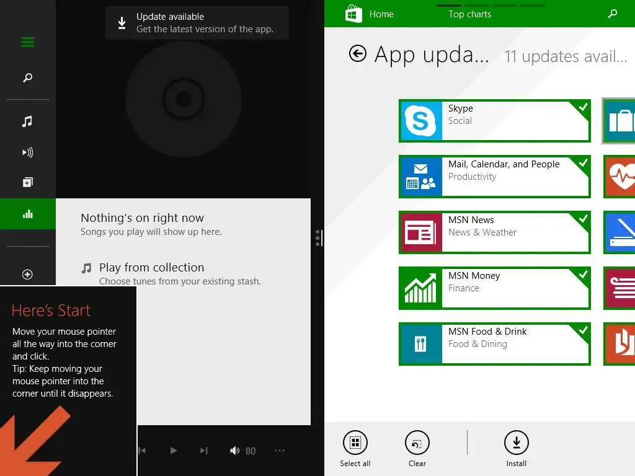The width and height of the screenshot is (635, 476).
Task: Open the Top charts tab
Action: point(470,14)
